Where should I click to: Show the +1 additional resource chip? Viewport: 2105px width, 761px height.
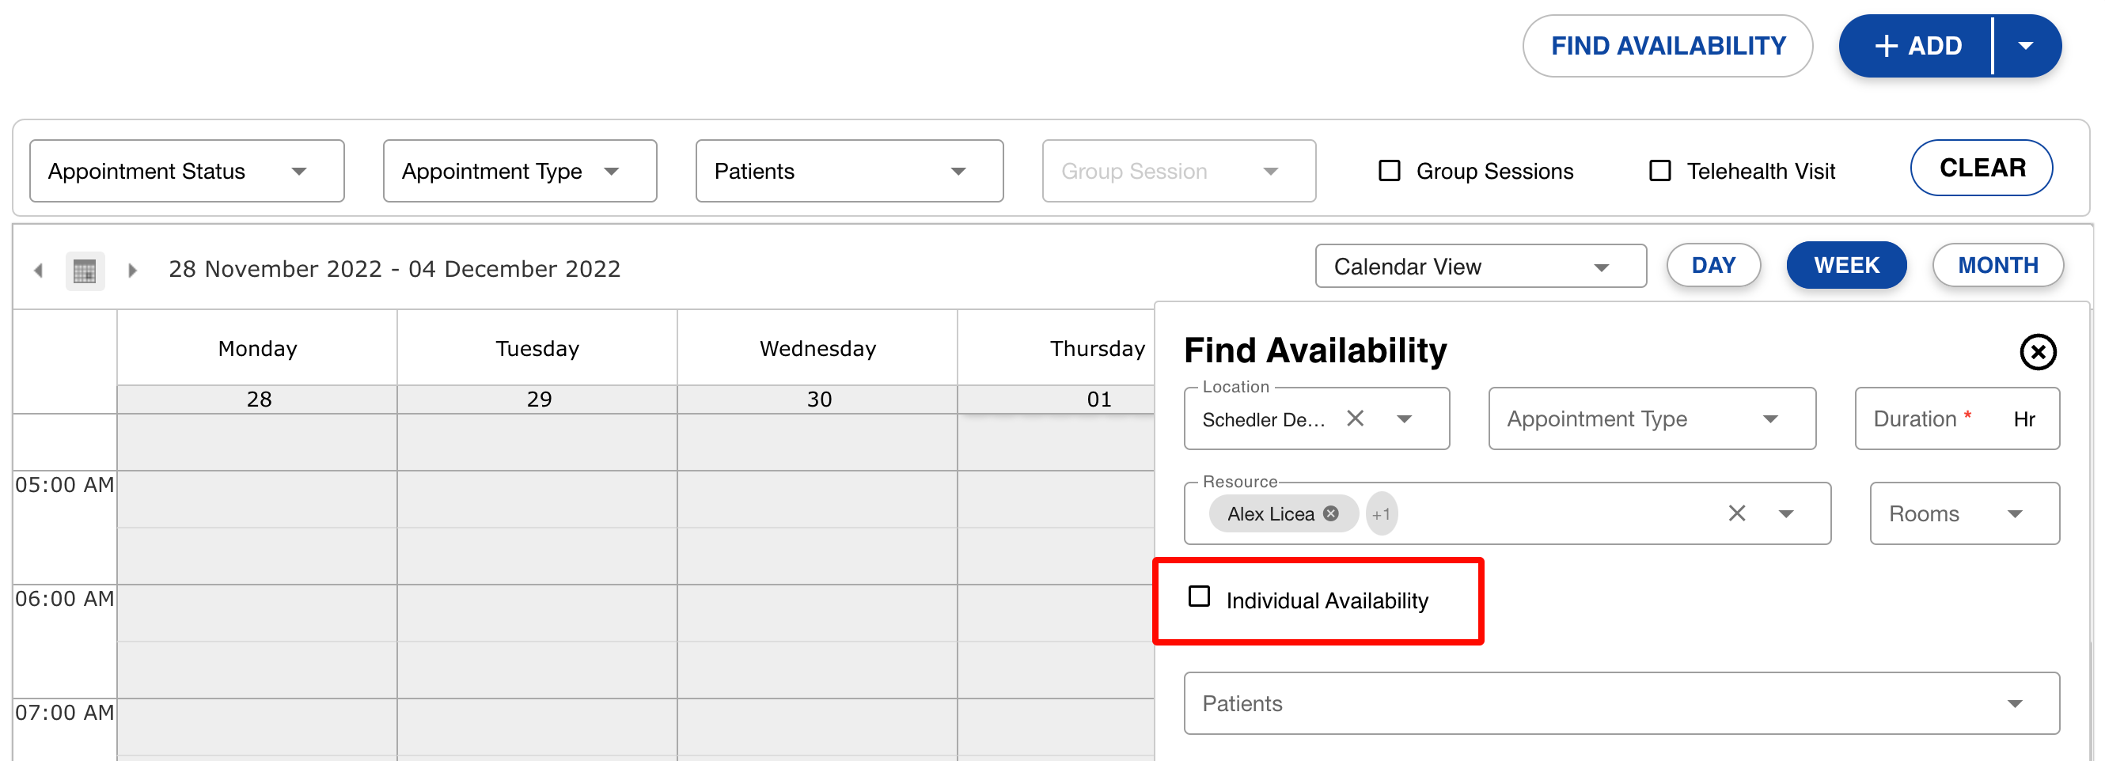(1381, 514)
